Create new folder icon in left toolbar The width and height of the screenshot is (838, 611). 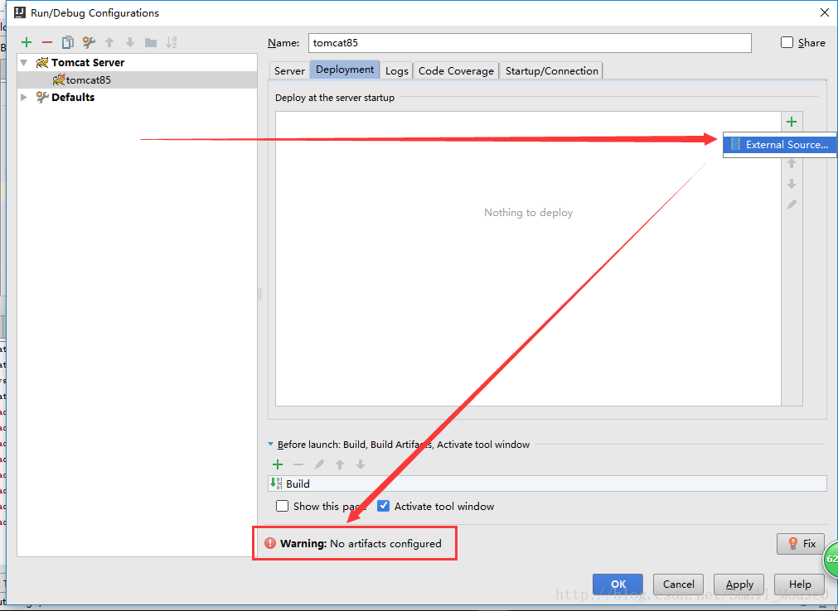point(151,42)
